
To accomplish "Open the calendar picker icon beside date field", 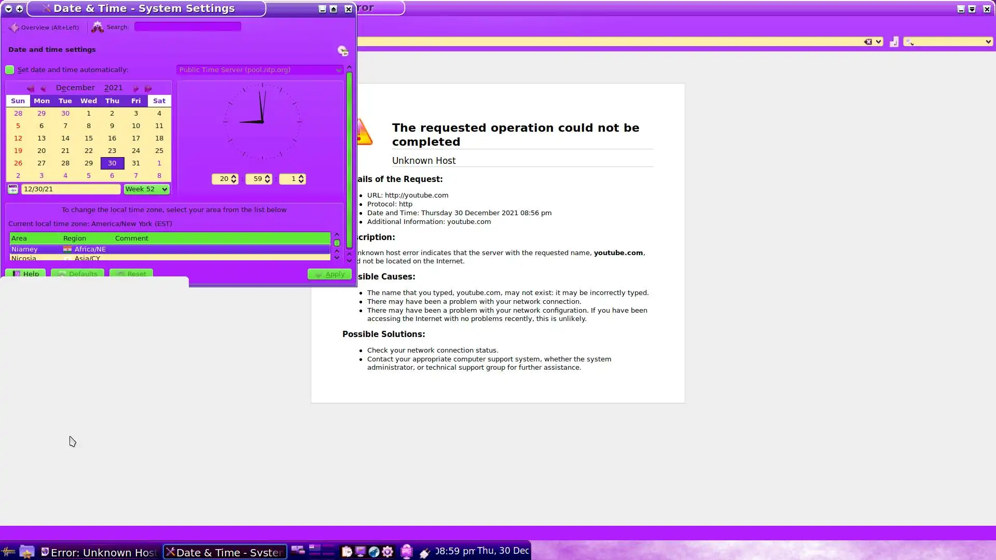I will (x=13, y=189).
